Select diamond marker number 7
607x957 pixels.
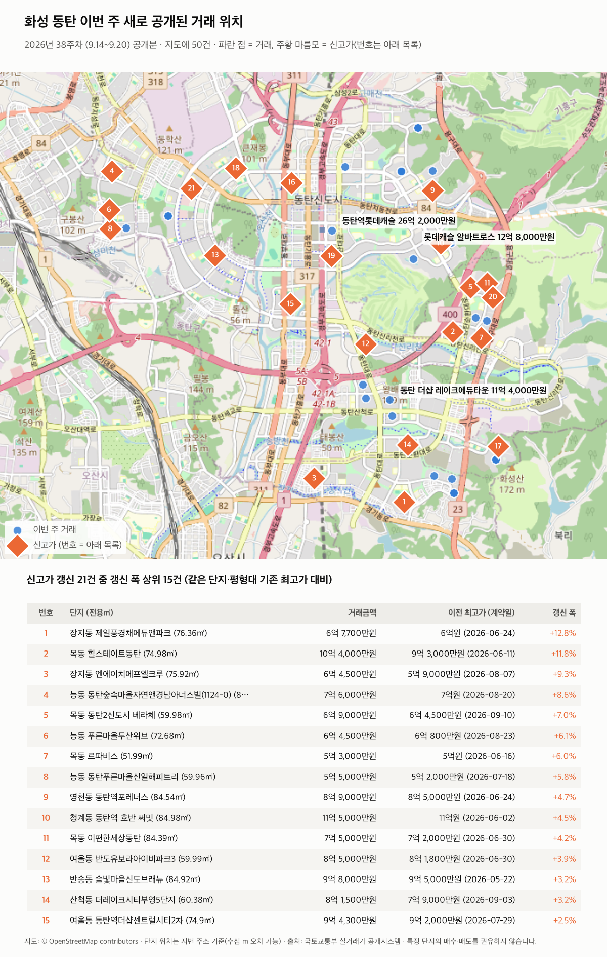click(x=481, y=337)
